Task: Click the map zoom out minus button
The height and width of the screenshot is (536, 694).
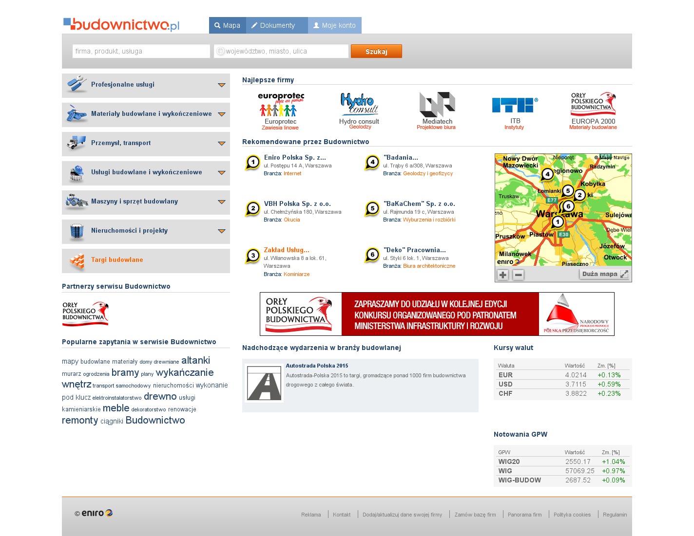Action: [519, 275]
